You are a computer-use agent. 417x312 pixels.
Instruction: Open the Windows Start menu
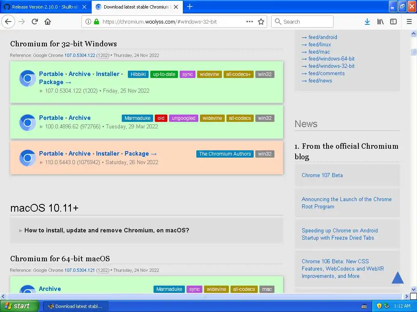[x=19, y=306]
